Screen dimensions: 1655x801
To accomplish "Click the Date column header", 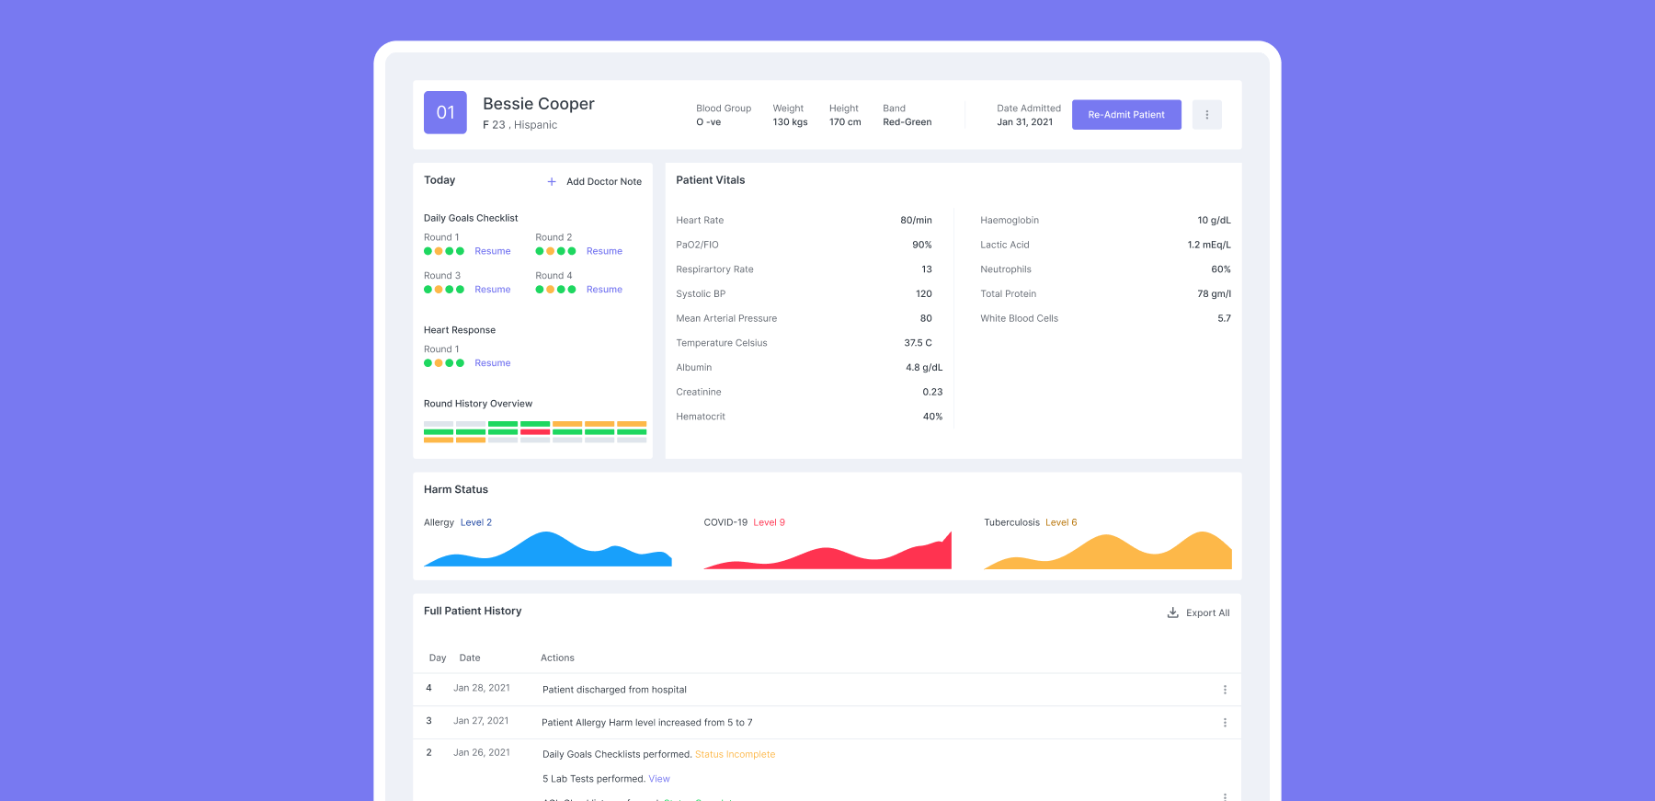I will (470, 658).
